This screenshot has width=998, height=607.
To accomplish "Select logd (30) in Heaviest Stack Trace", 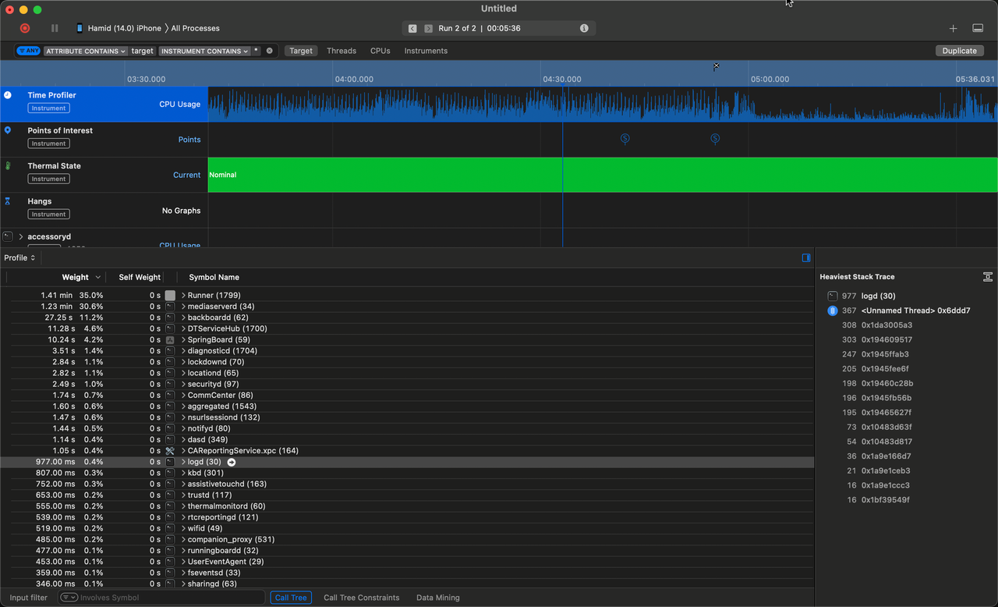I will (x=878, y=296).
